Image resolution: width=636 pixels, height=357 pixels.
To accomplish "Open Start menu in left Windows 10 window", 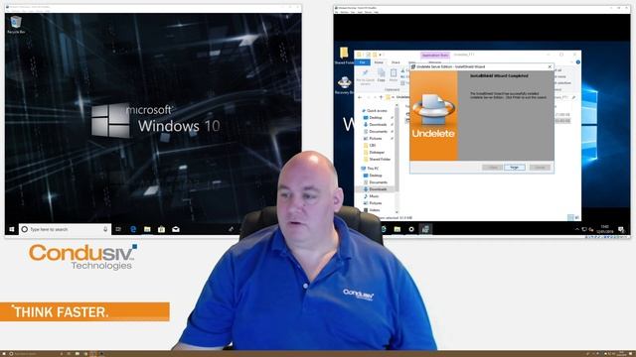I will click(11, 229).
